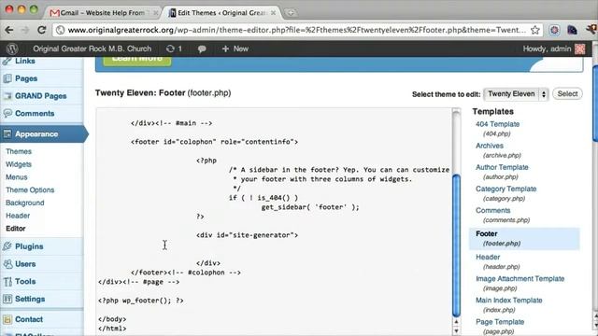The image size is (598, 336).
Task: Click the Appearance sidebar icon
Action: point(7,134)
